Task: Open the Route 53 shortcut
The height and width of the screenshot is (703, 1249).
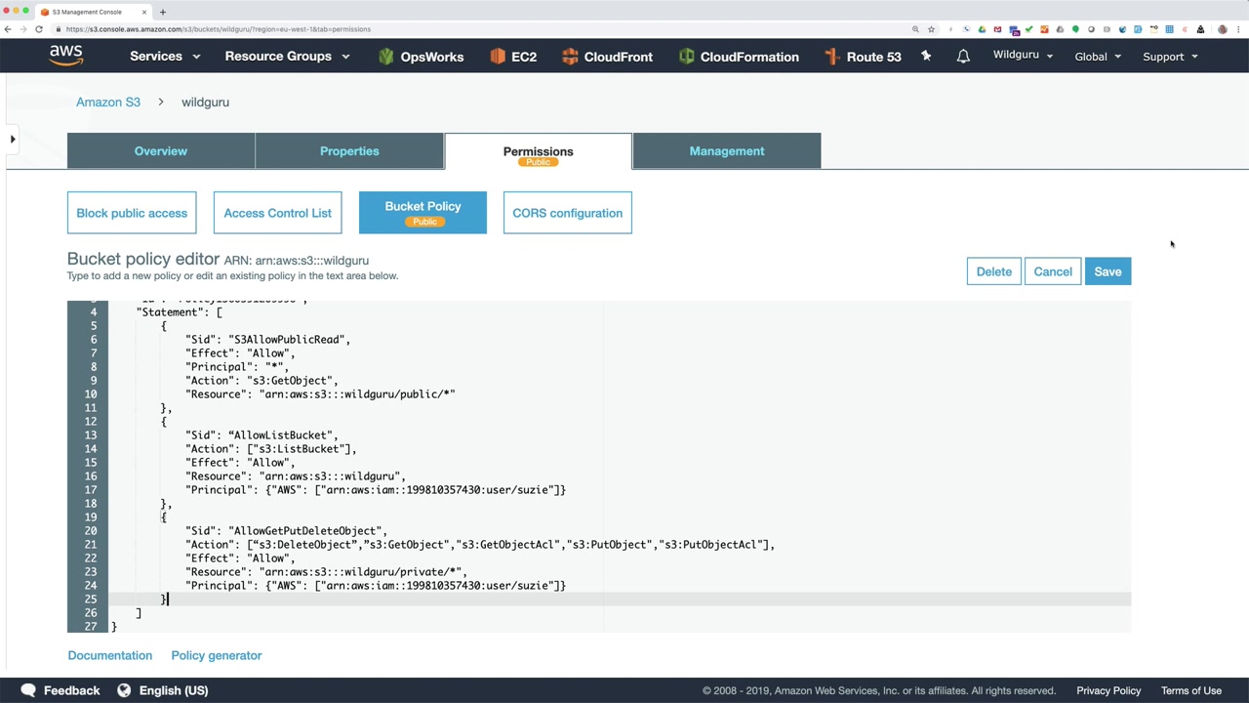Action: 863,57
